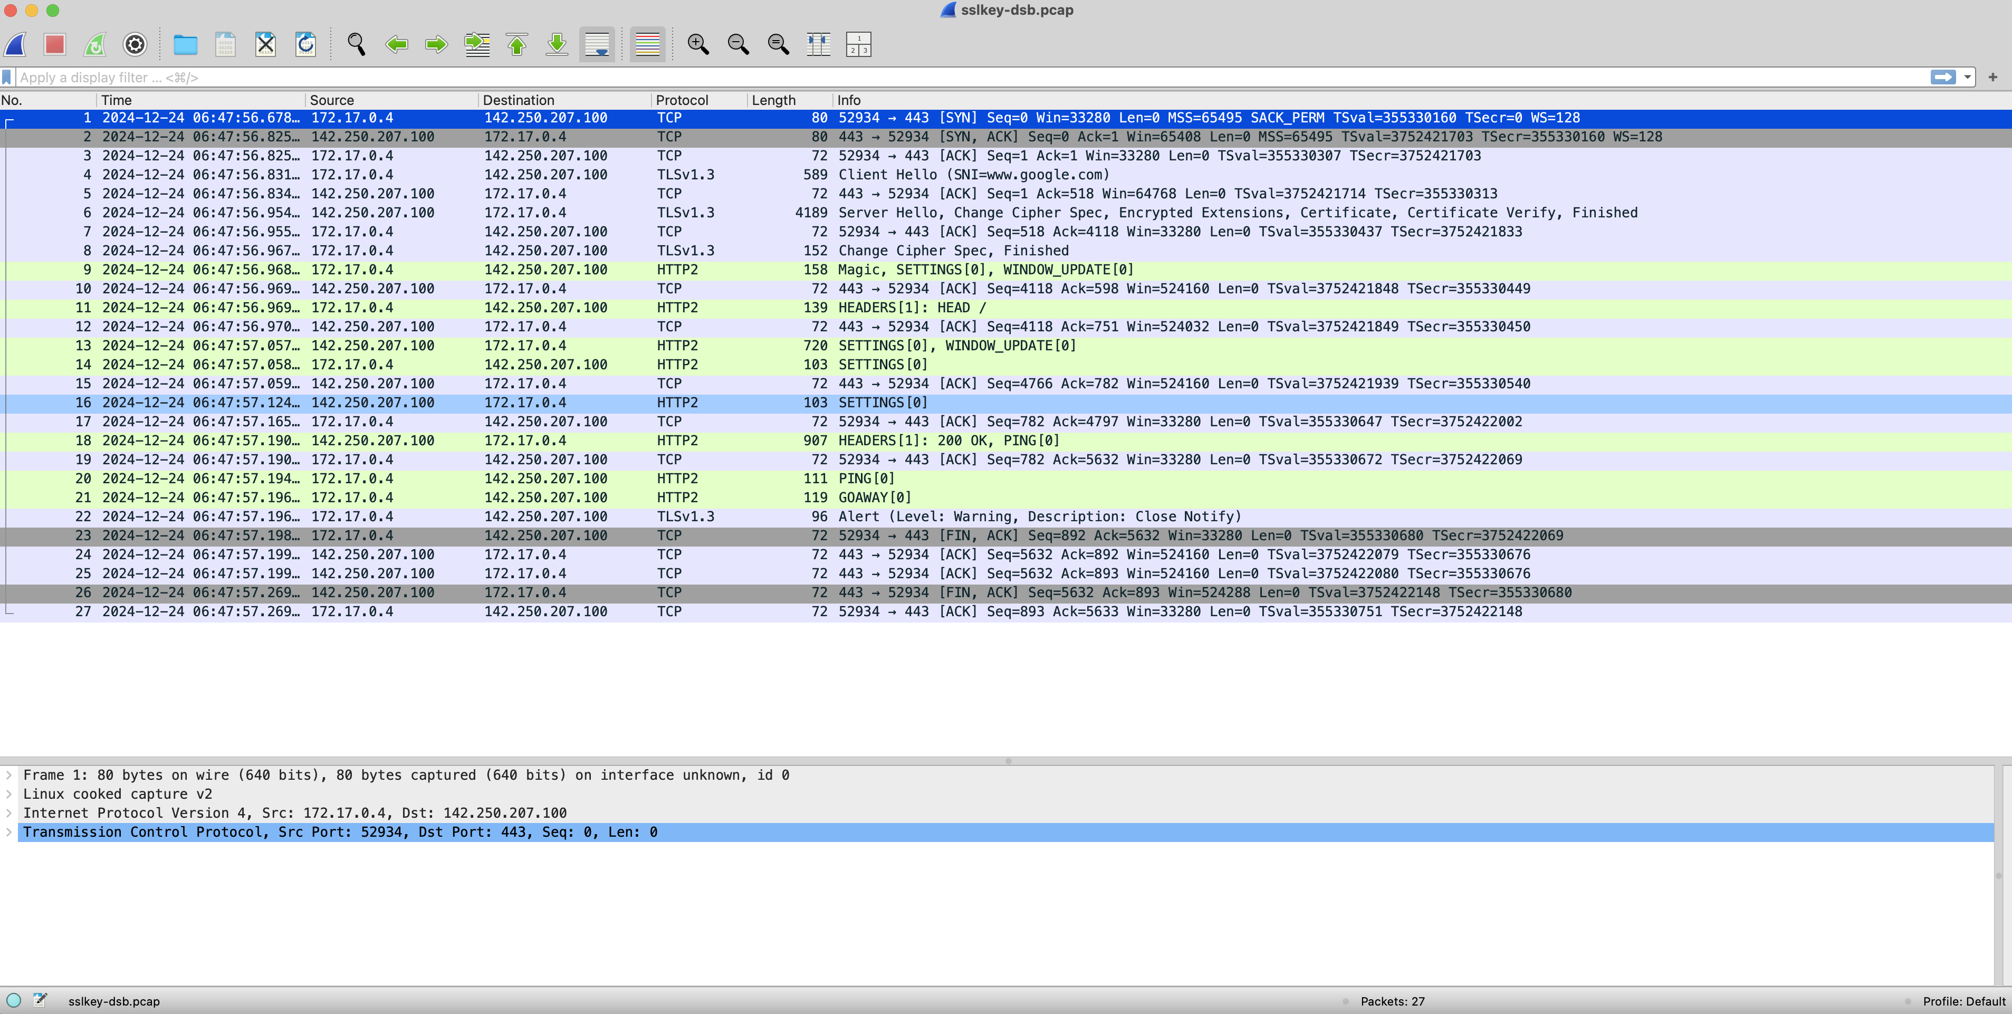The height and width of the screenshot is (1014, 2012).
Task: Open capture options gear icon
Action: click(135, 44)
